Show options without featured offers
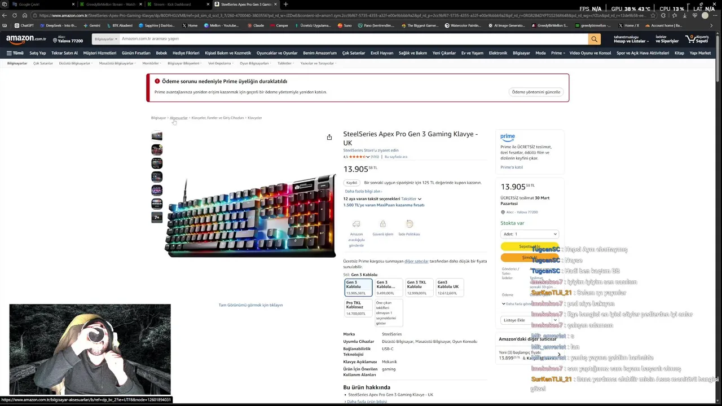 coord(389,313)
